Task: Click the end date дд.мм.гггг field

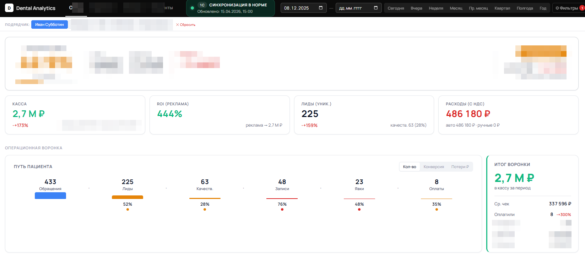Action: point(353,8)
